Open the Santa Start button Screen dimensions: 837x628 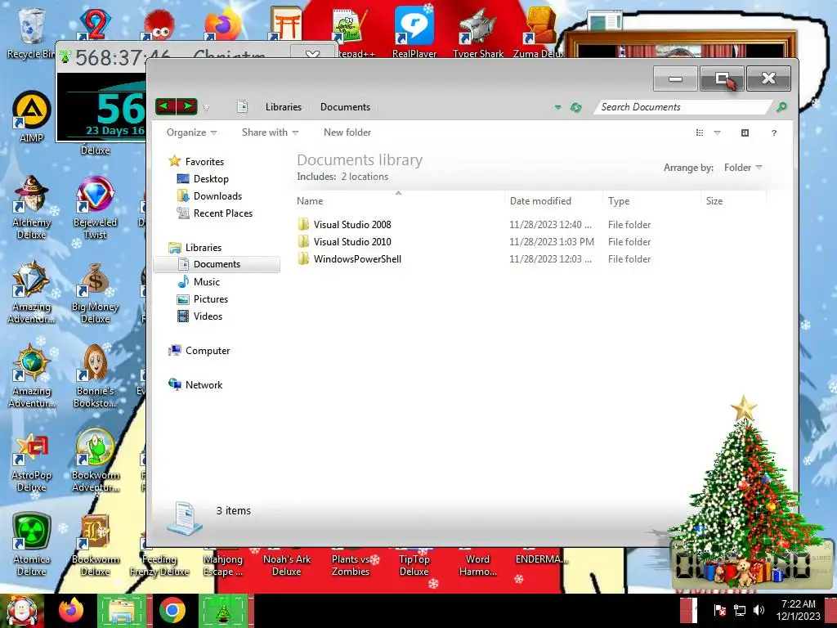coord(21,611)
